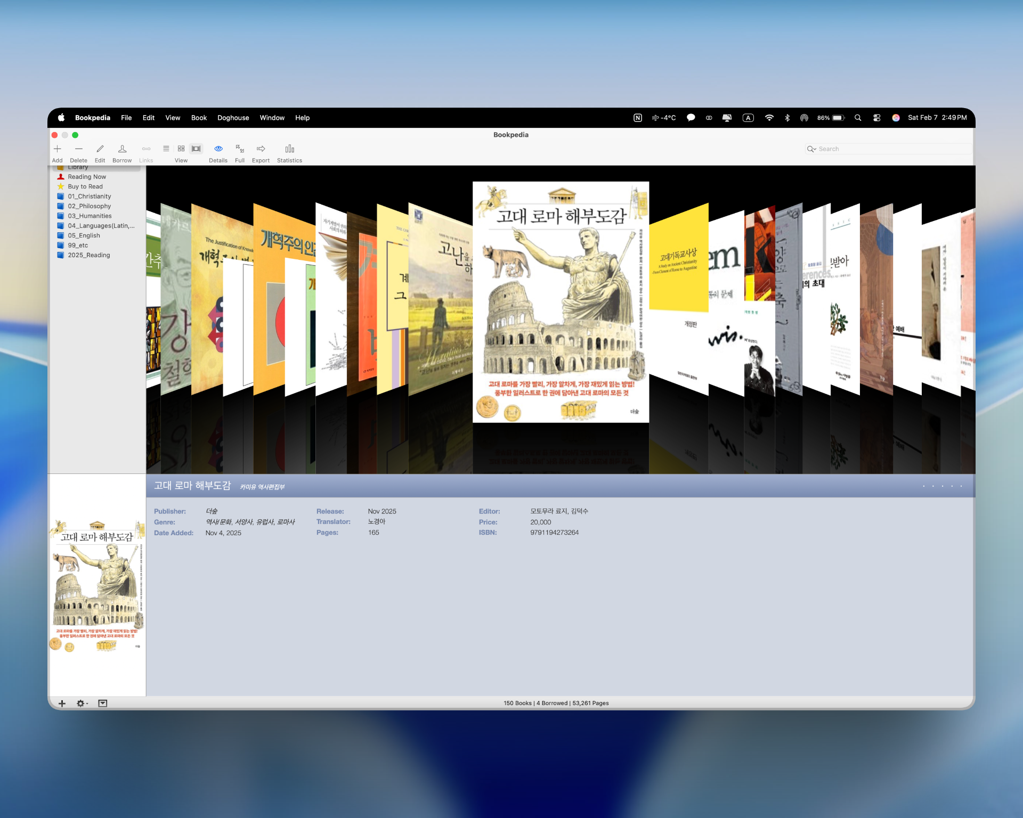Toggle the cover image panel button
Image resolution: width=1023 pixels, height=818 pixels.
pyautogui.click(x=103, y=704)
